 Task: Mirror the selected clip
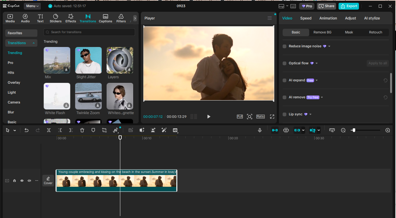pyautogui.click(x=116, y=130)
